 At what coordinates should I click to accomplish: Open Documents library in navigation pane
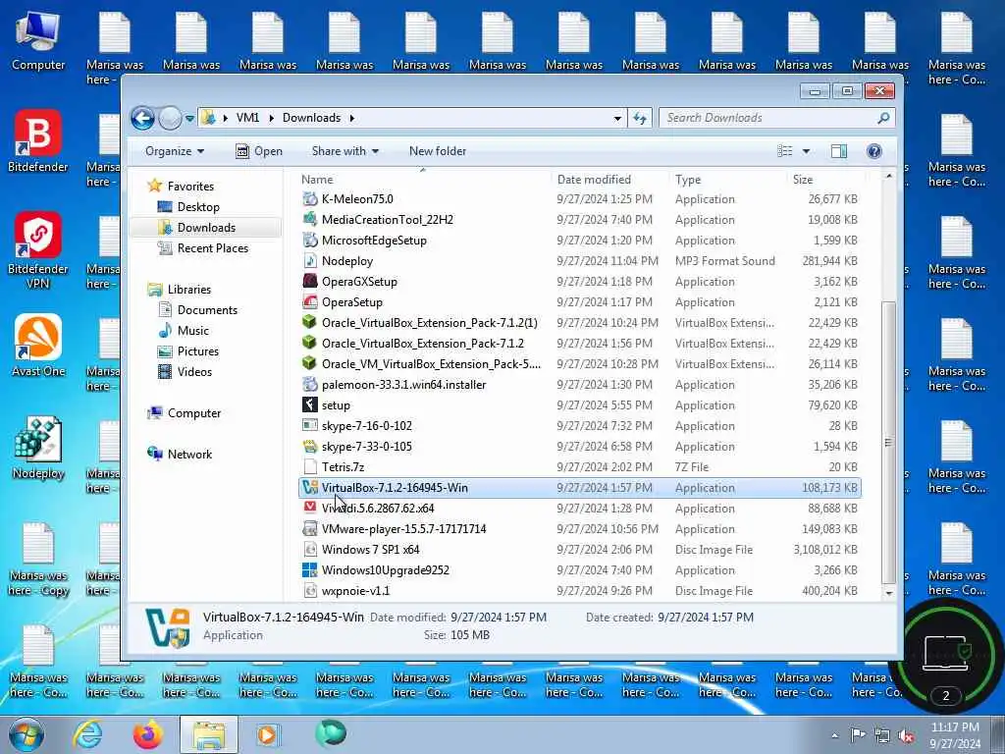[x=207, y=309]
